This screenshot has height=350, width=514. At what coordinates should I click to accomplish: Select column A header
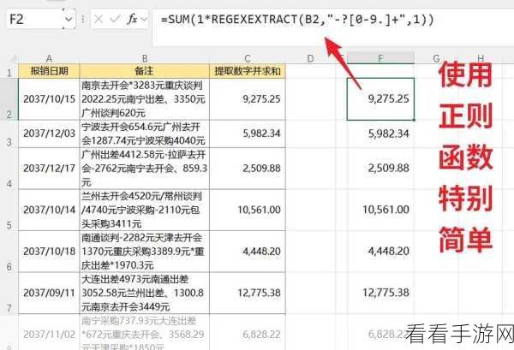[x=49, y=58]
